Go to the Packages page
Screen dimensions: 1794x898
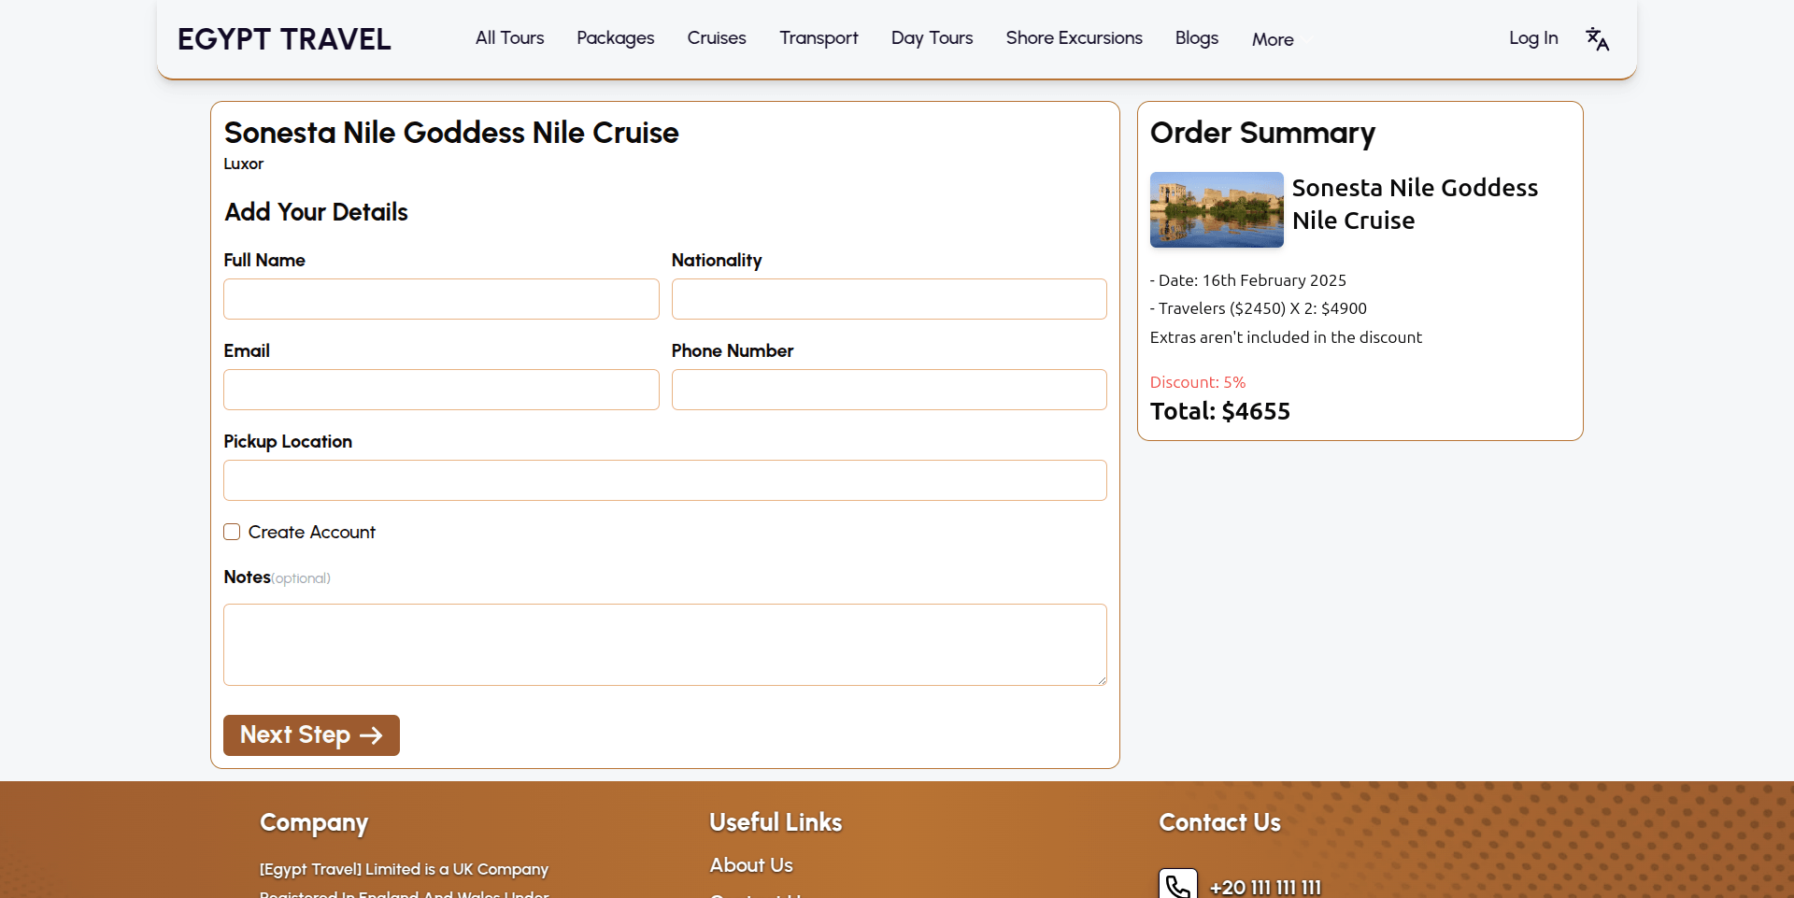point(615,38)
